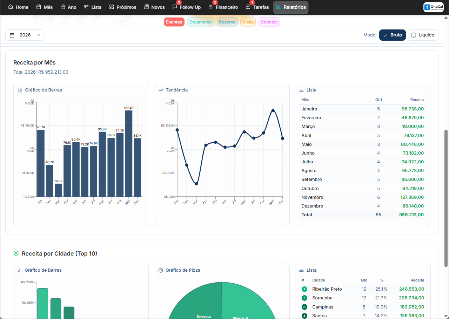The width and height of the screenshot is (449, 319).
Task: Select Bruto mode
Action: [x=393, y=35]
